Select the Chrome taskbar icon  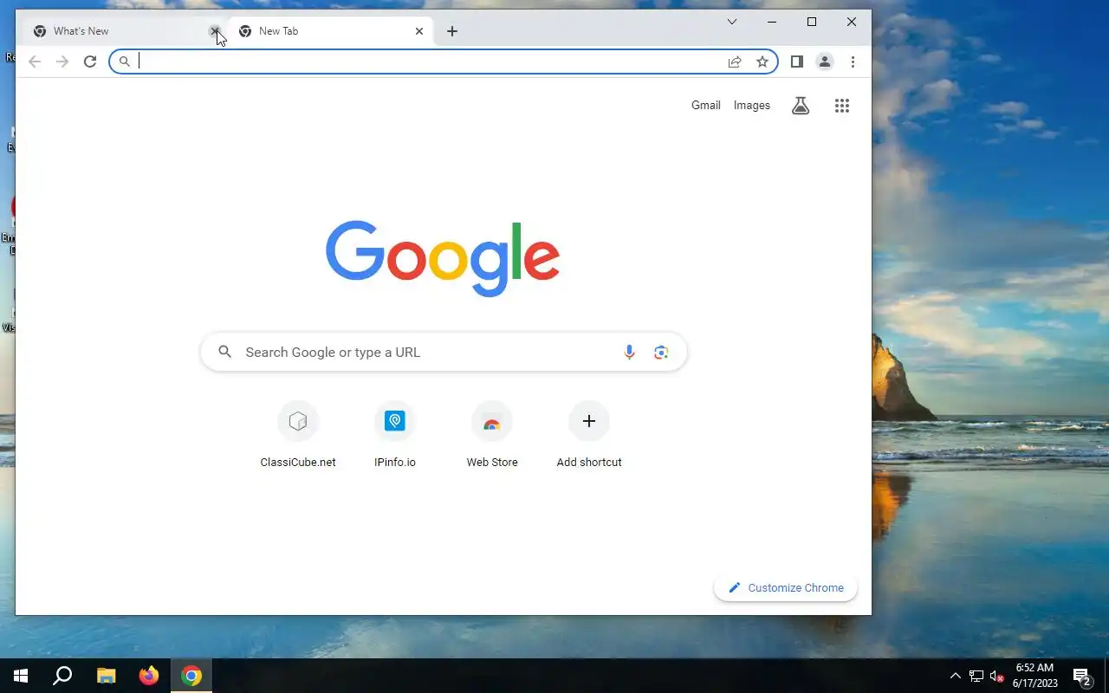(x=191, y=676)
